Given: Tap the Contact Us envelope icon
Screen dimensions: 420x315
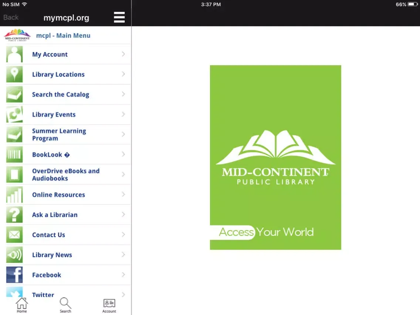Looking at the screenshot, I should pos(14,235).
